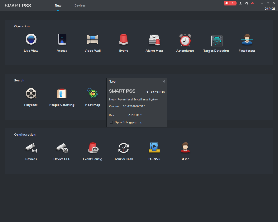
Task: Open settings gear in title bar
Action: pyautogui.click(x=246, y=3)
